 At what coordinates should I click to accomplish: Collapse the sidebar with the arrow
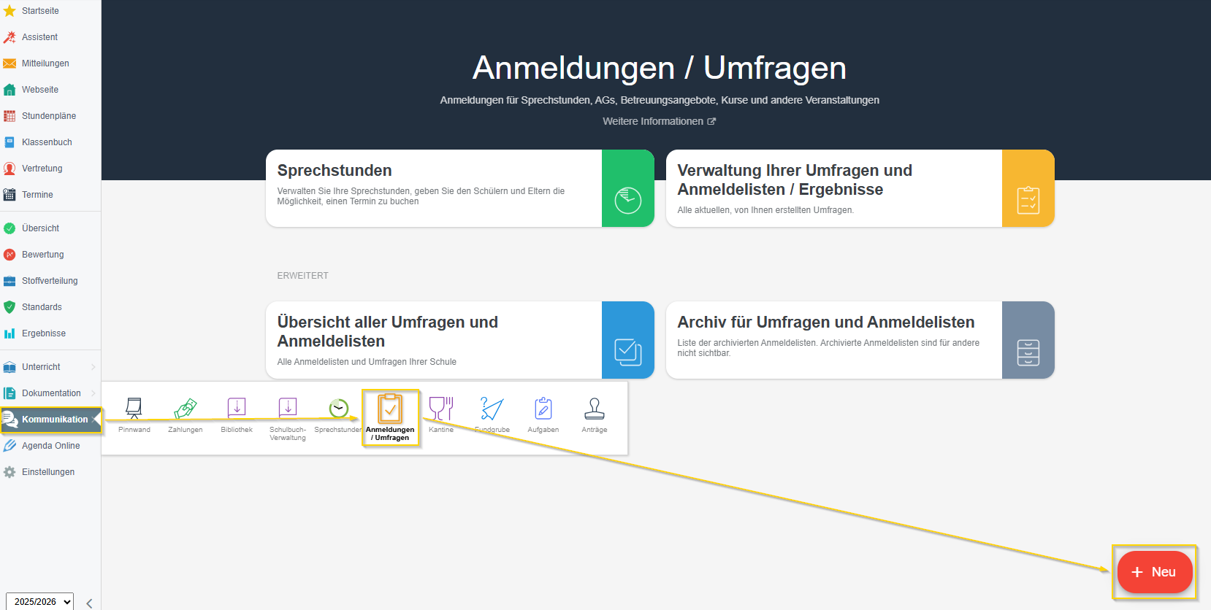tap(89, 603)
